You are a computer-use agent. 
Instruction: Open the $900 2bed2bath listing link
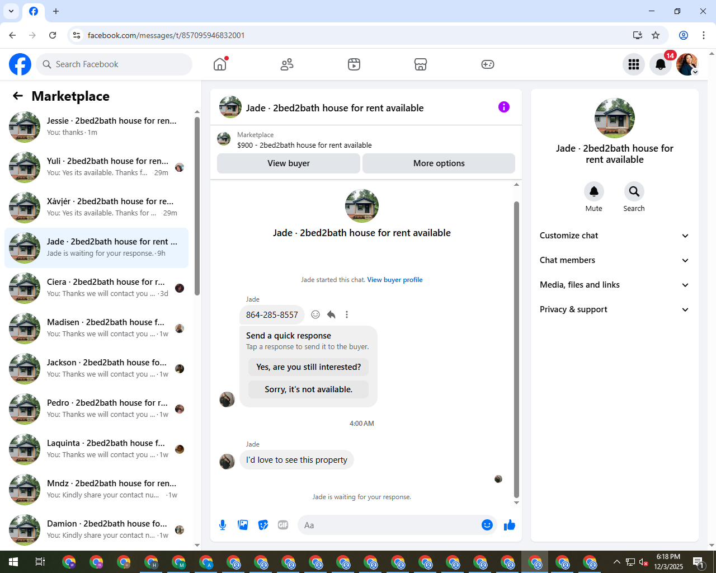click(x=304, y=145)
